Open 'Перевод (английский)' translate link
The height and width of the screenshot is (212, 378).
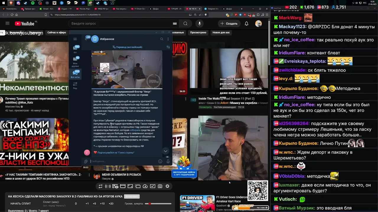(x=127, y=47)
